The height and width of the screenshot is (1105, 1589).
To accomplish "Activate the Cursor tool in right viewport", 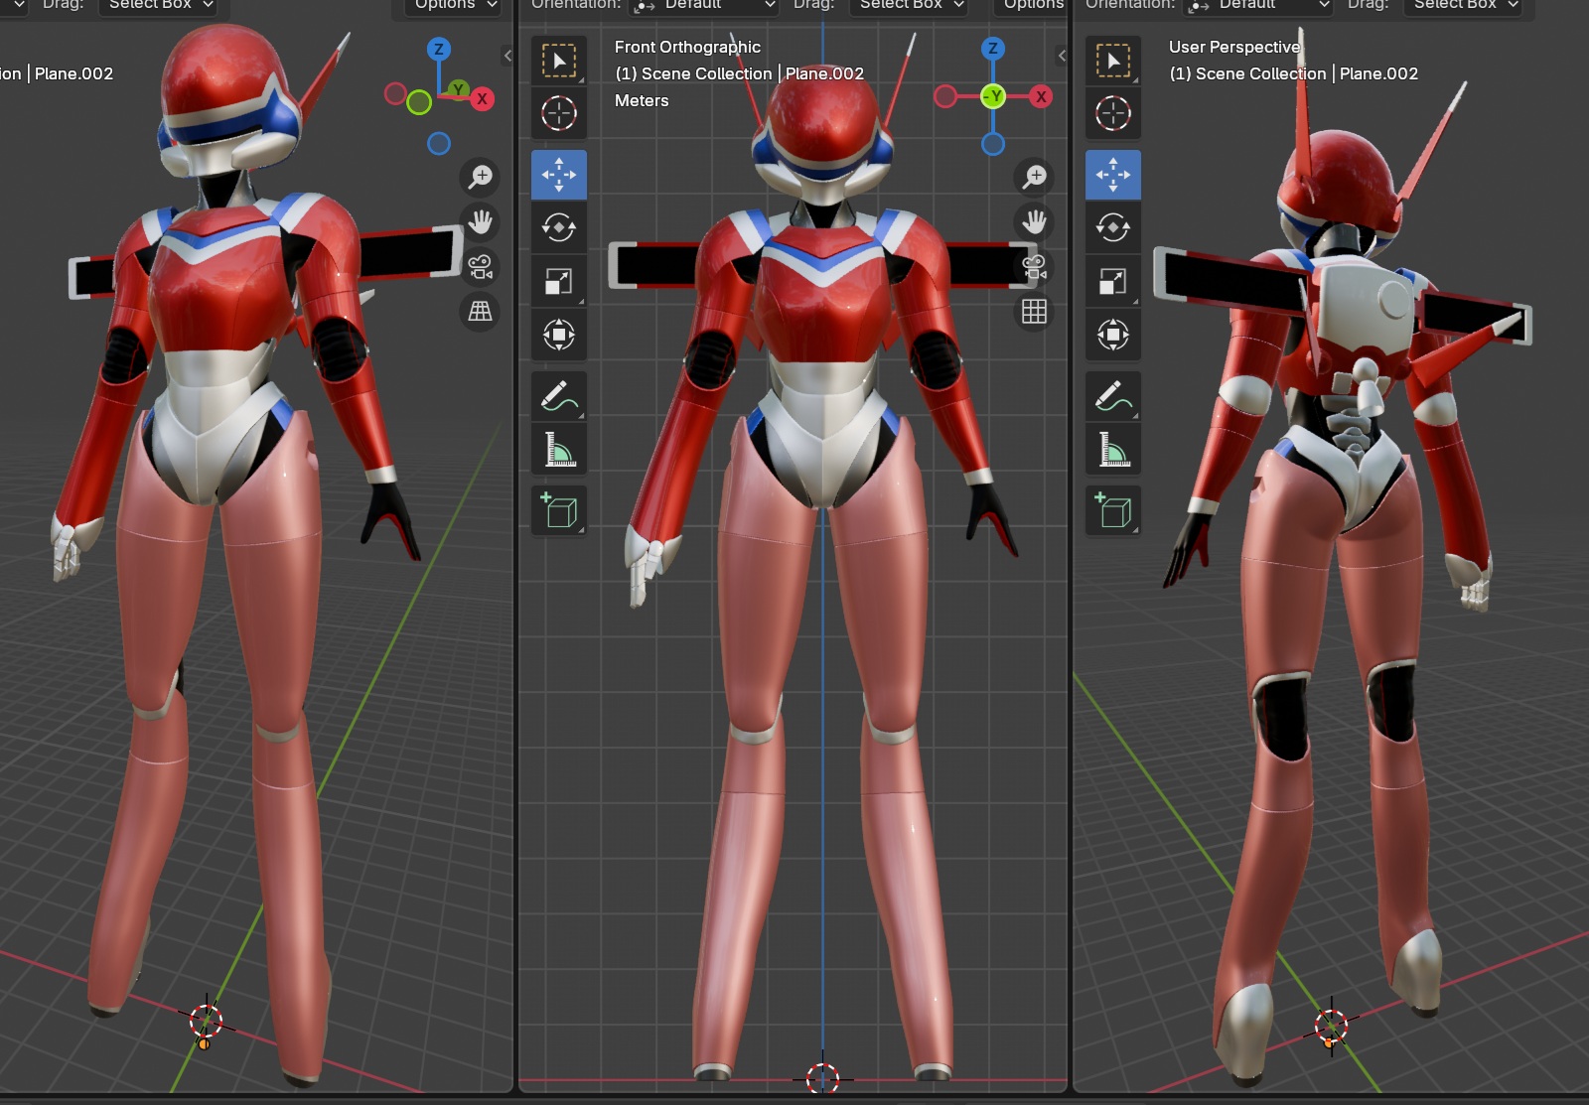I will pos(1113,113).
